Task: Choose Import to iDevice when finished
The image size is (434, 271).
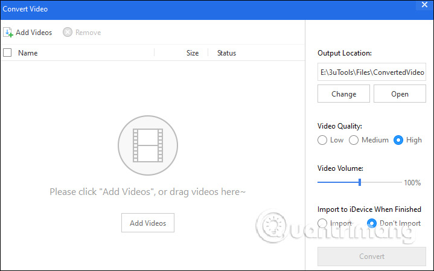Action: point(322,223)
